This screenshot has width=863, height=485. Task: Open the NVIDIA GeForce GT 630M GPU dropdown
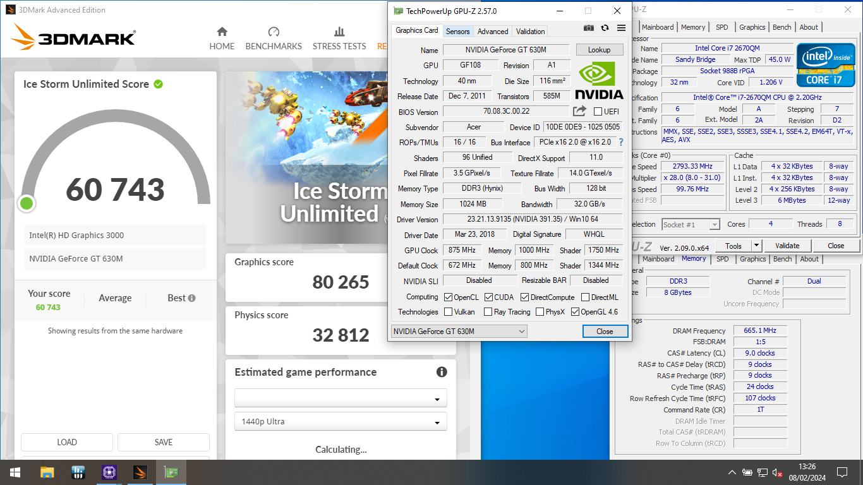tap(459, 332)
